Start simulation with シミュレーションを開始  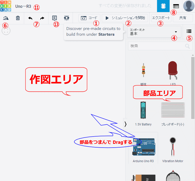click(125, 18)
